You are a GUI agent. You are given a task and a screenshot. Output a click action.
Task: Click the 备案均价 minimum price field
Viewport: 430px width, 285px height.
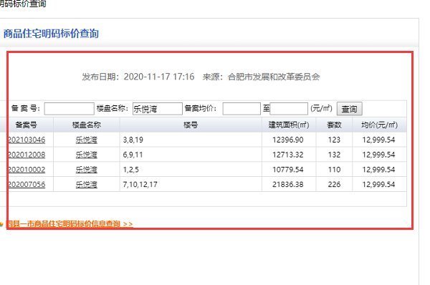[242, 109]
